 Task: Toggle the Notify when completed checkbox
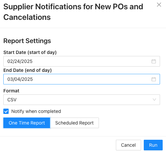click(6, 111)
